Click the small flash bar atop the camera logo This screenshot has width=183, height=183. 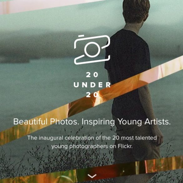point(81,36)
